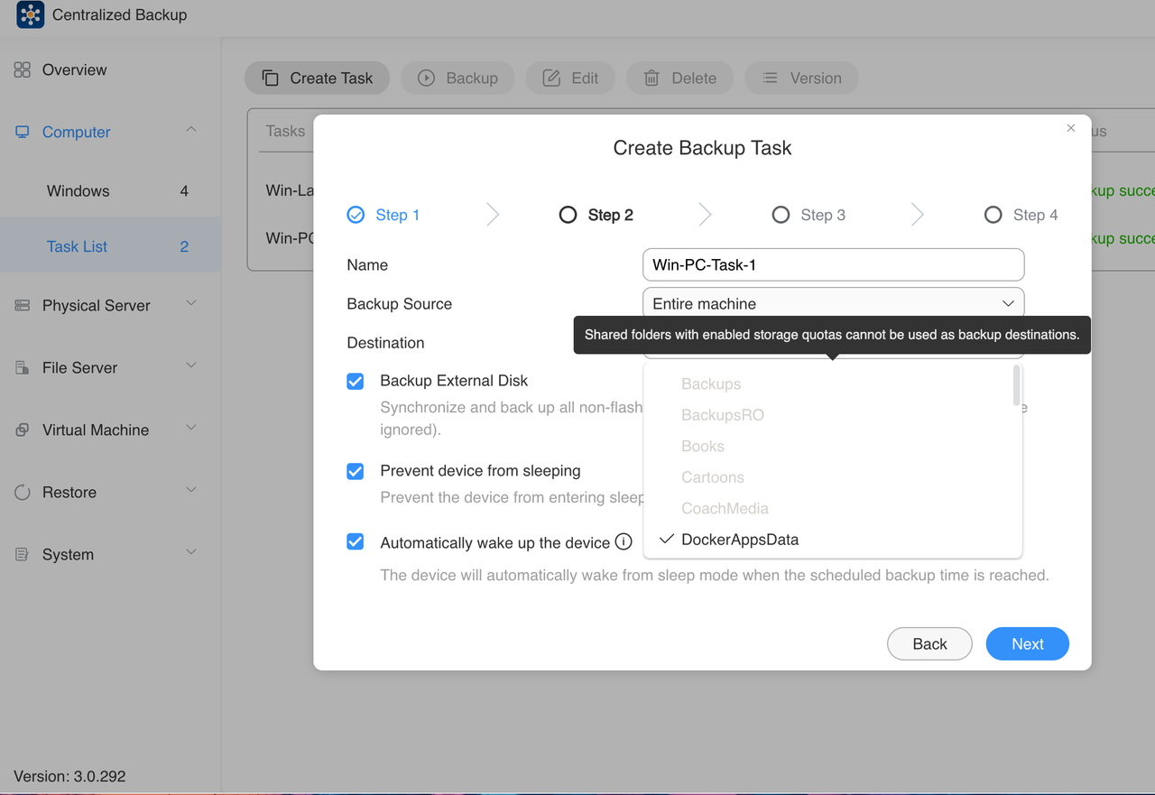The image size is (1155, 795).
Task: Click the Centralized Backup app logo
Action: pos(30,14)
